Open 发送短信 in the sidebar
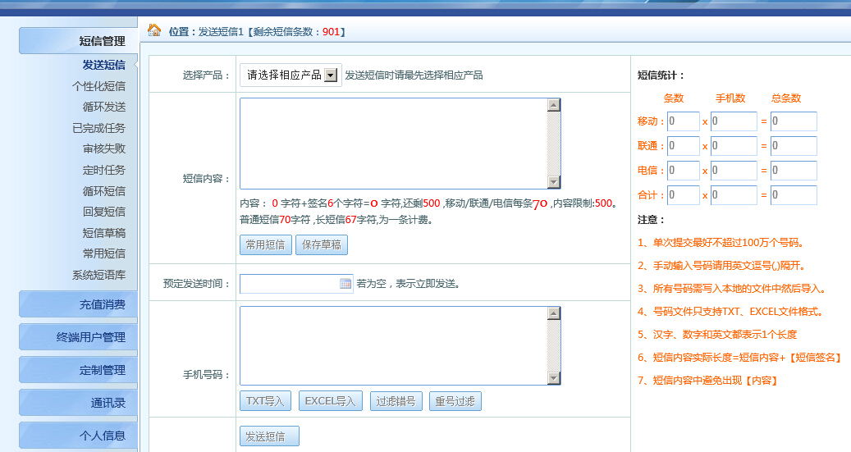This screenshot has width=851, height=452. 103,65
